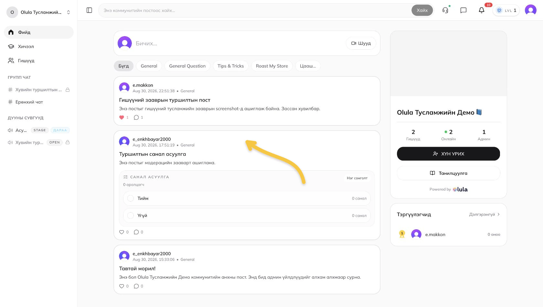
Task: Click the Хичээл graduation cap icon
Action: tap(11, 46)
